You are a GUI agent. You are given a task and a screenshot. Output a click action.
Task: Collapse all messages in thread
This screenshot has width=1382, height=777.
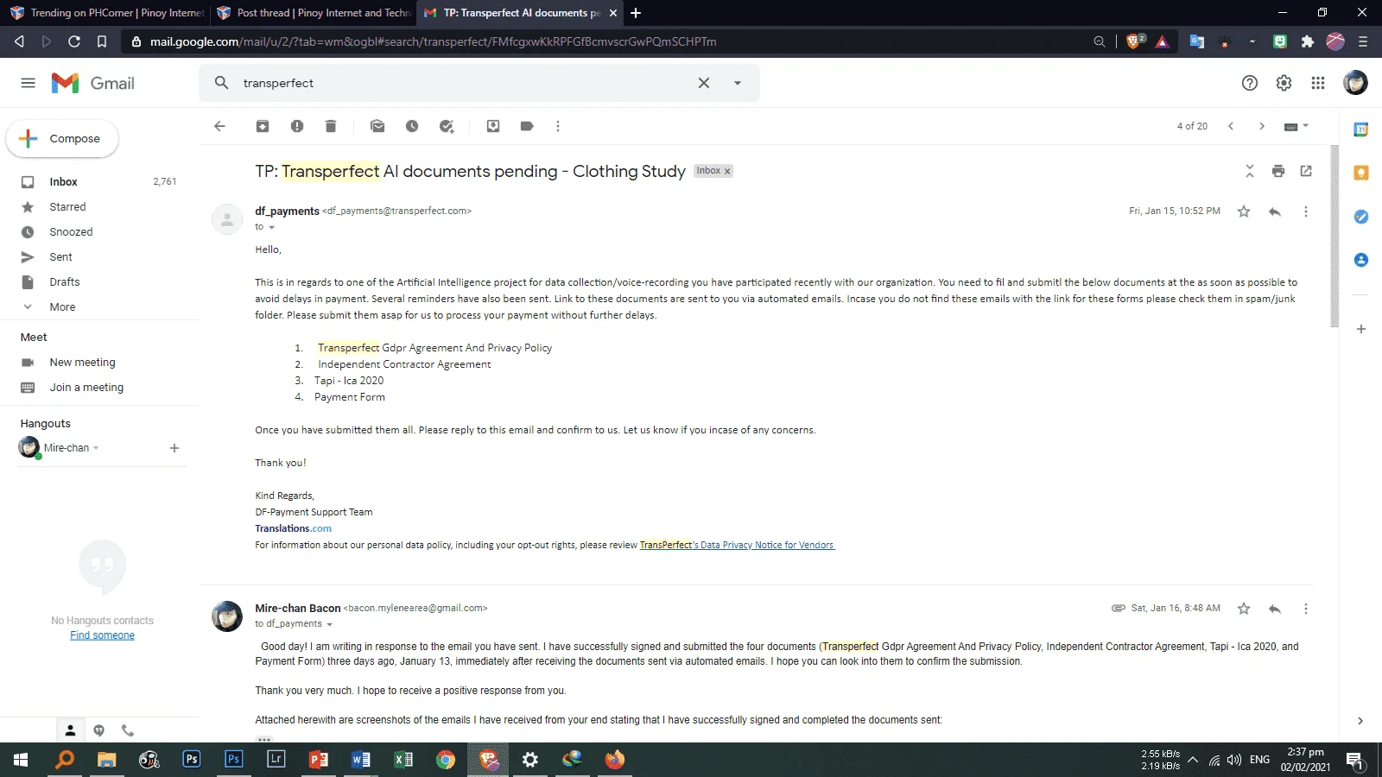click(x=1250, y=171)
